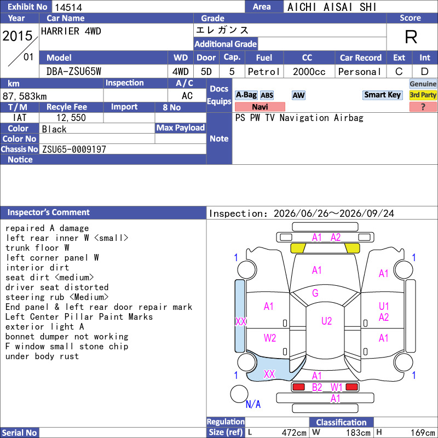Image resolution: width=438 pixels, height=438 pixels.
Task: Click the B2 mark on the rear bumper
Action: coord(317,388)
